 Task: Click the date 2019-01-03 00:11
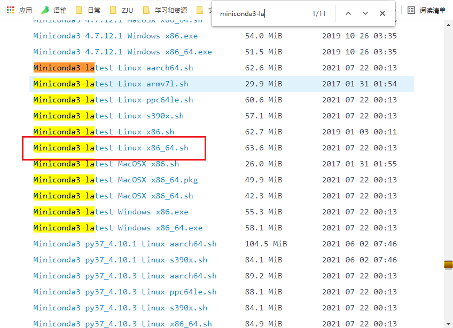click(x=360, y=132)
